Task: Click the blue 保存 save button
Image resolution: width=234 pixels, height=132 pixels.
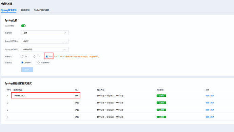Action: tap(27, 70)
